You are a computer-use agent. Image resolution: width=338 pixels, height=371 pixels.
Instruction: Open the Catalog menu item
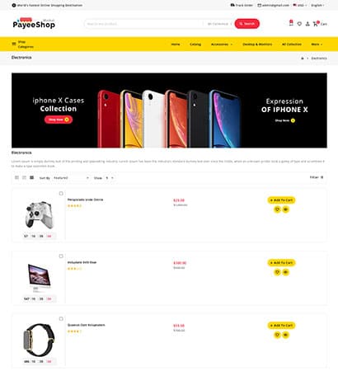coord(195,45)
